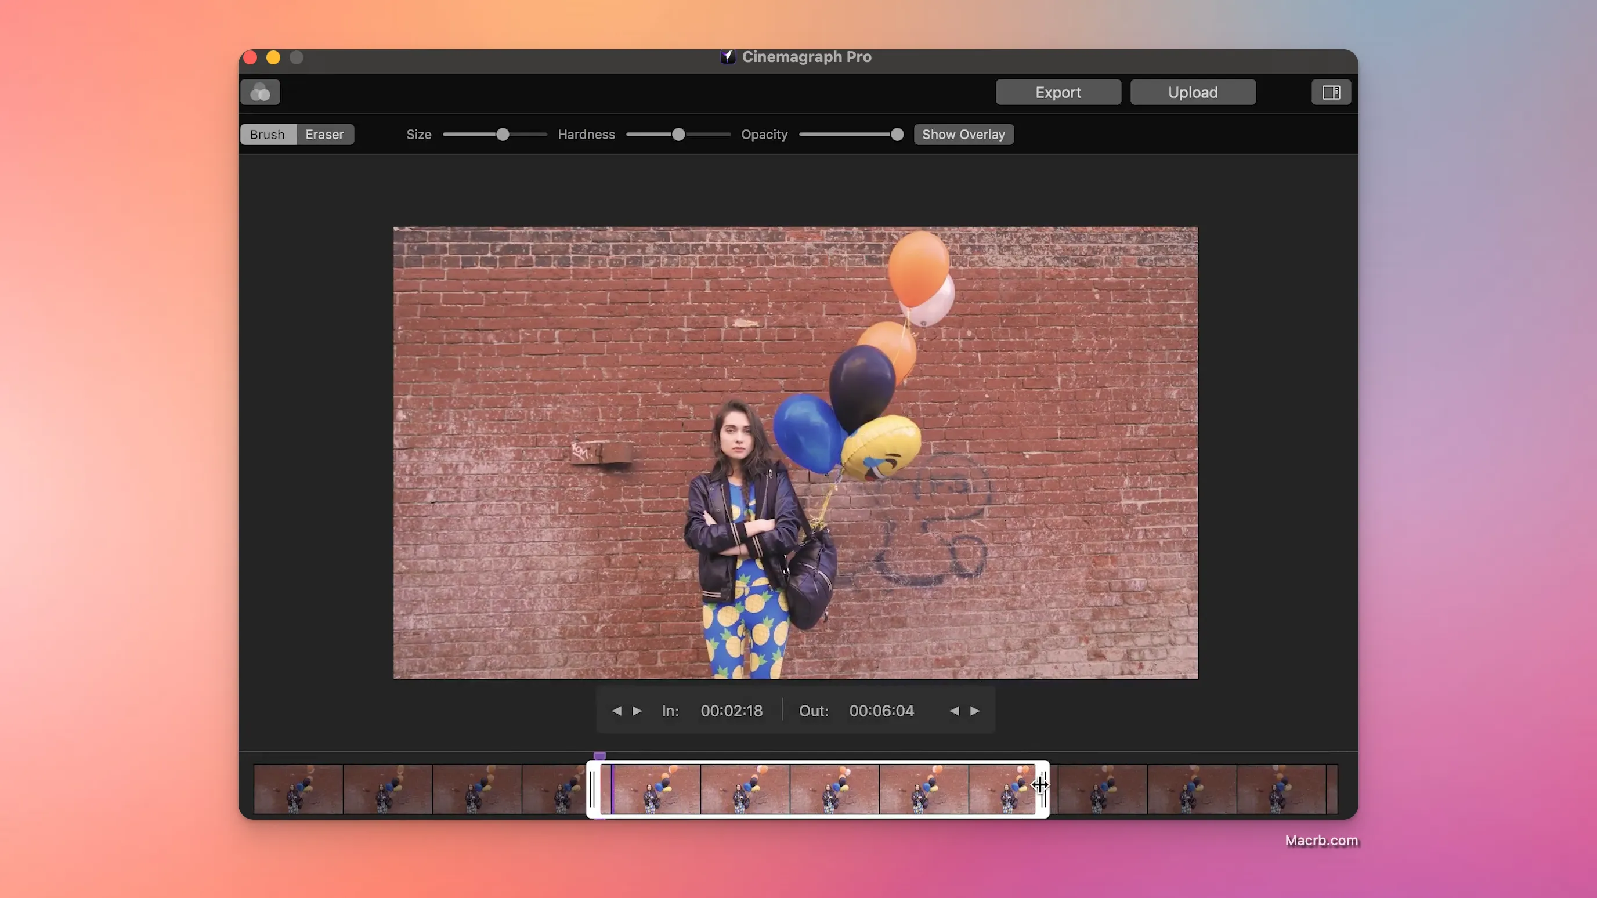This screenshot has height=898, width=1597.
Task: Click the In timecode field
Action: pyautogui.click(x=732, y=712)
